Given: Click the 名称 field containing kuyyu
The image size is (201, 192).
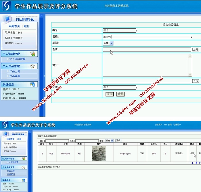Looking at the screenshot, I should point(147,37).
